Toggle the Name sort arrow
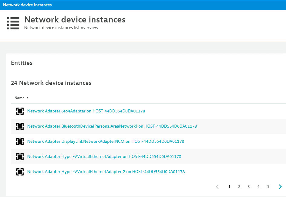Screen dimensions: 286x197 (x=28, y=98)
